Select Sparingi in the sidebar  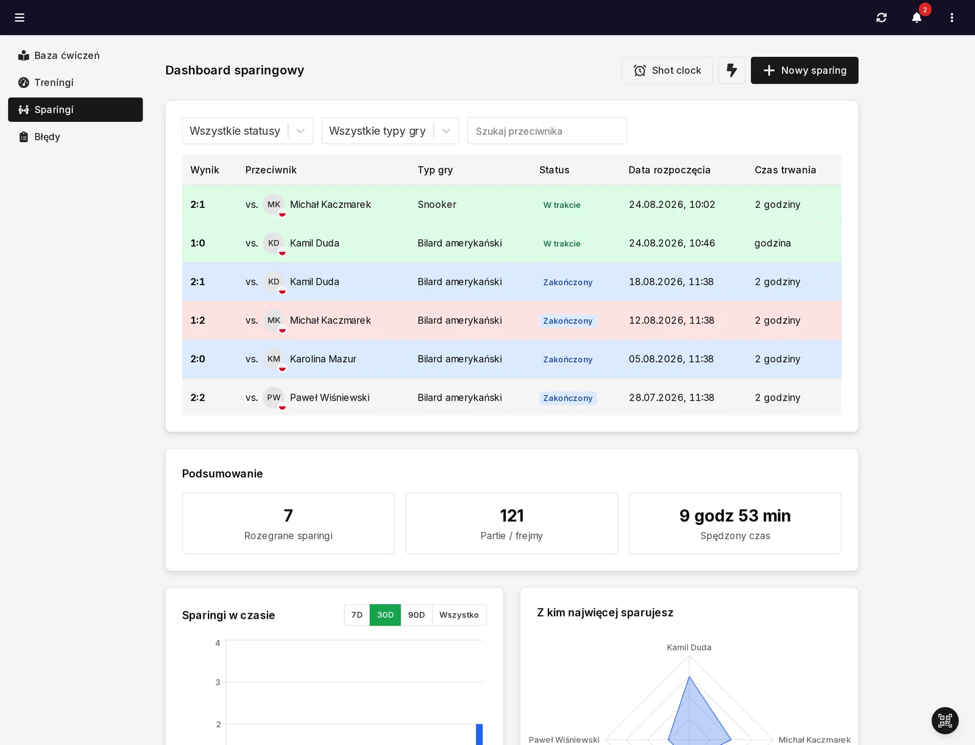(76, 110)
